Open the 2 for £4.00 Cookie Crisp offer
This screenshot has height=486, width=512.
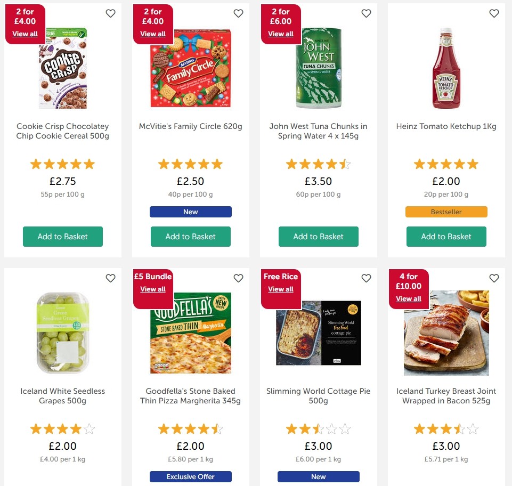click(25, 34)
